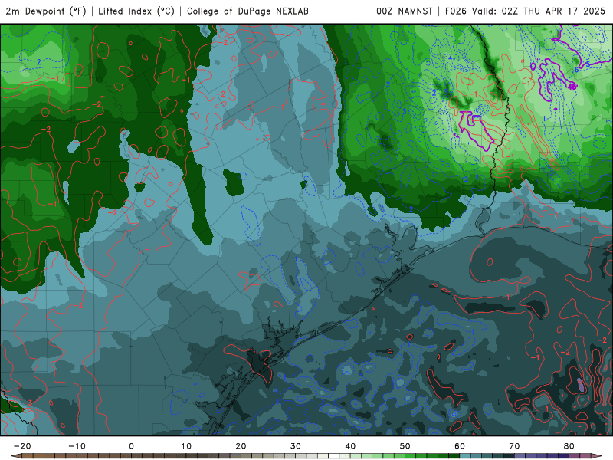This screenshot has height=460, width=613.
Task: Click the 80 tick label on color scale
Action: (x=569, y=446)
